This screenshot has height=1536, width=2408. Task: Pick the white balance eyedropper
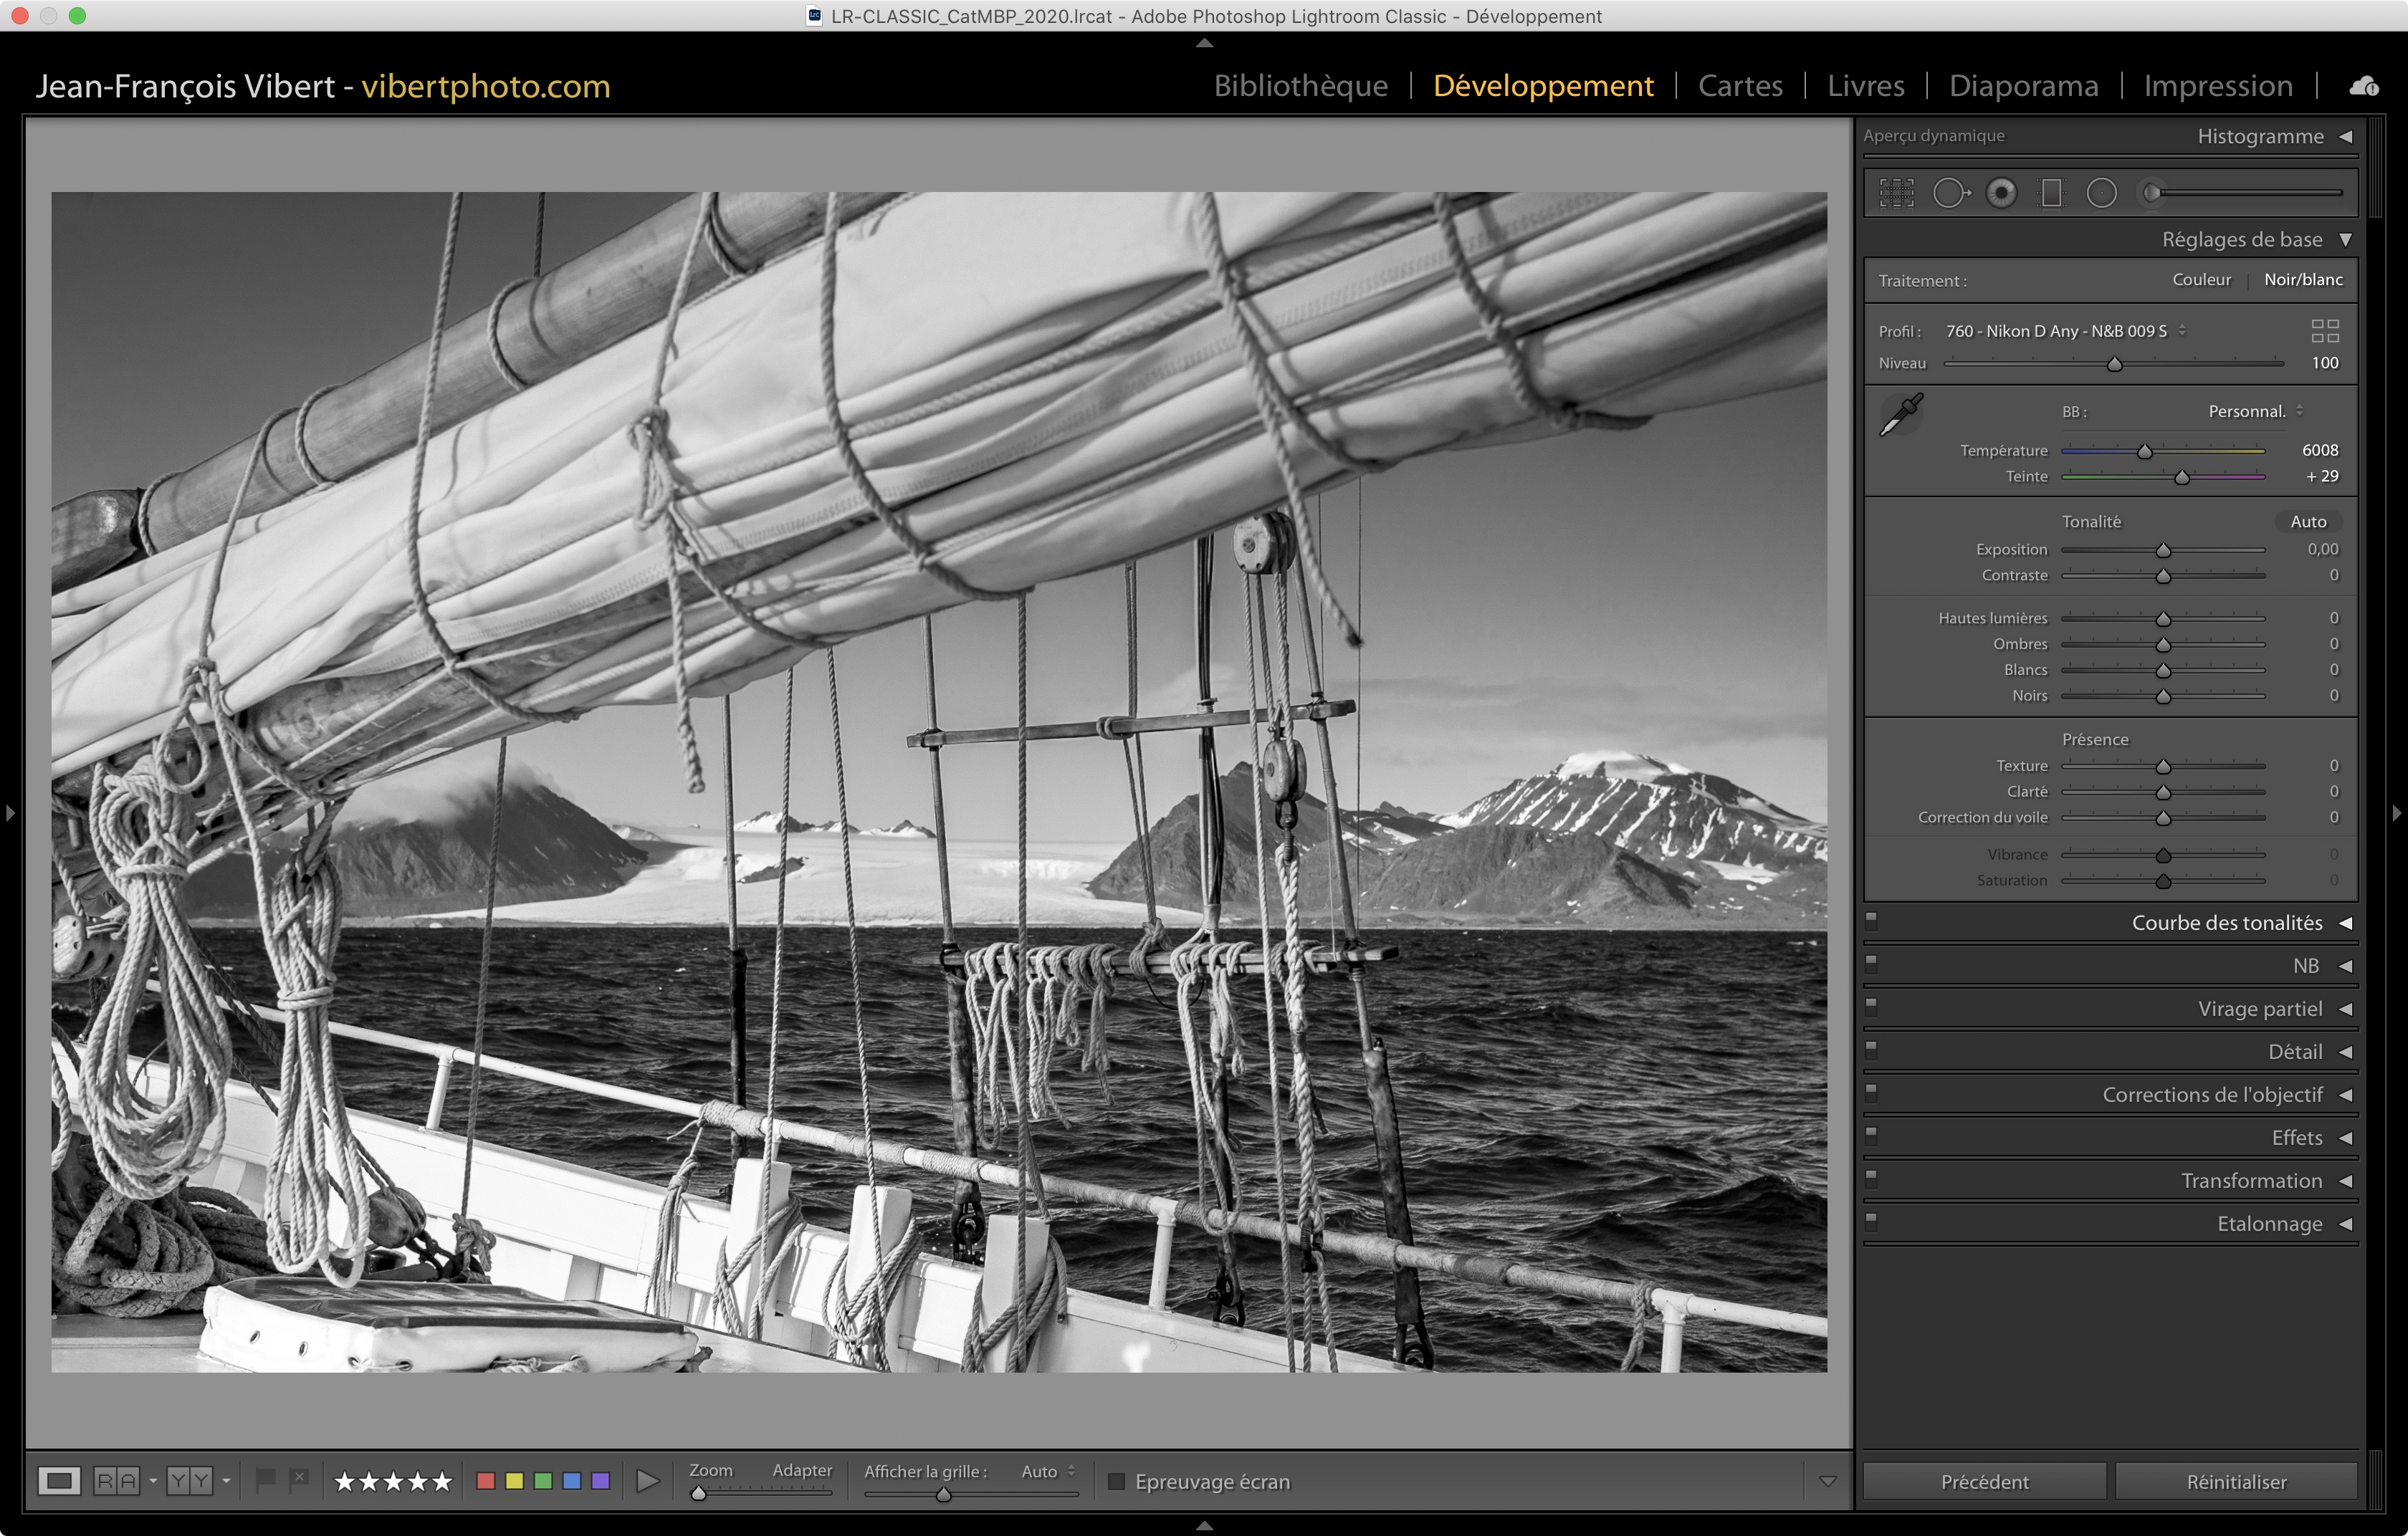pyautogui.click(x=1901, y=413)
